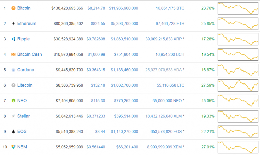Click Litecoin price $152.18
This screenshot has width=260, height=155.
tap(98, 85)
